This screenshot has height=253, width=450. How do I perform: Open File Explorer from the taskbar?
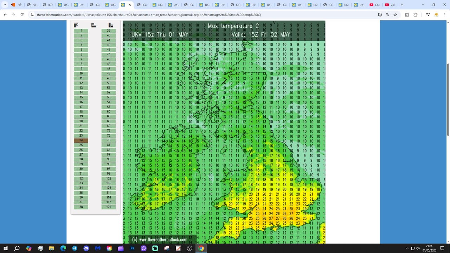(x=52, y=248)
